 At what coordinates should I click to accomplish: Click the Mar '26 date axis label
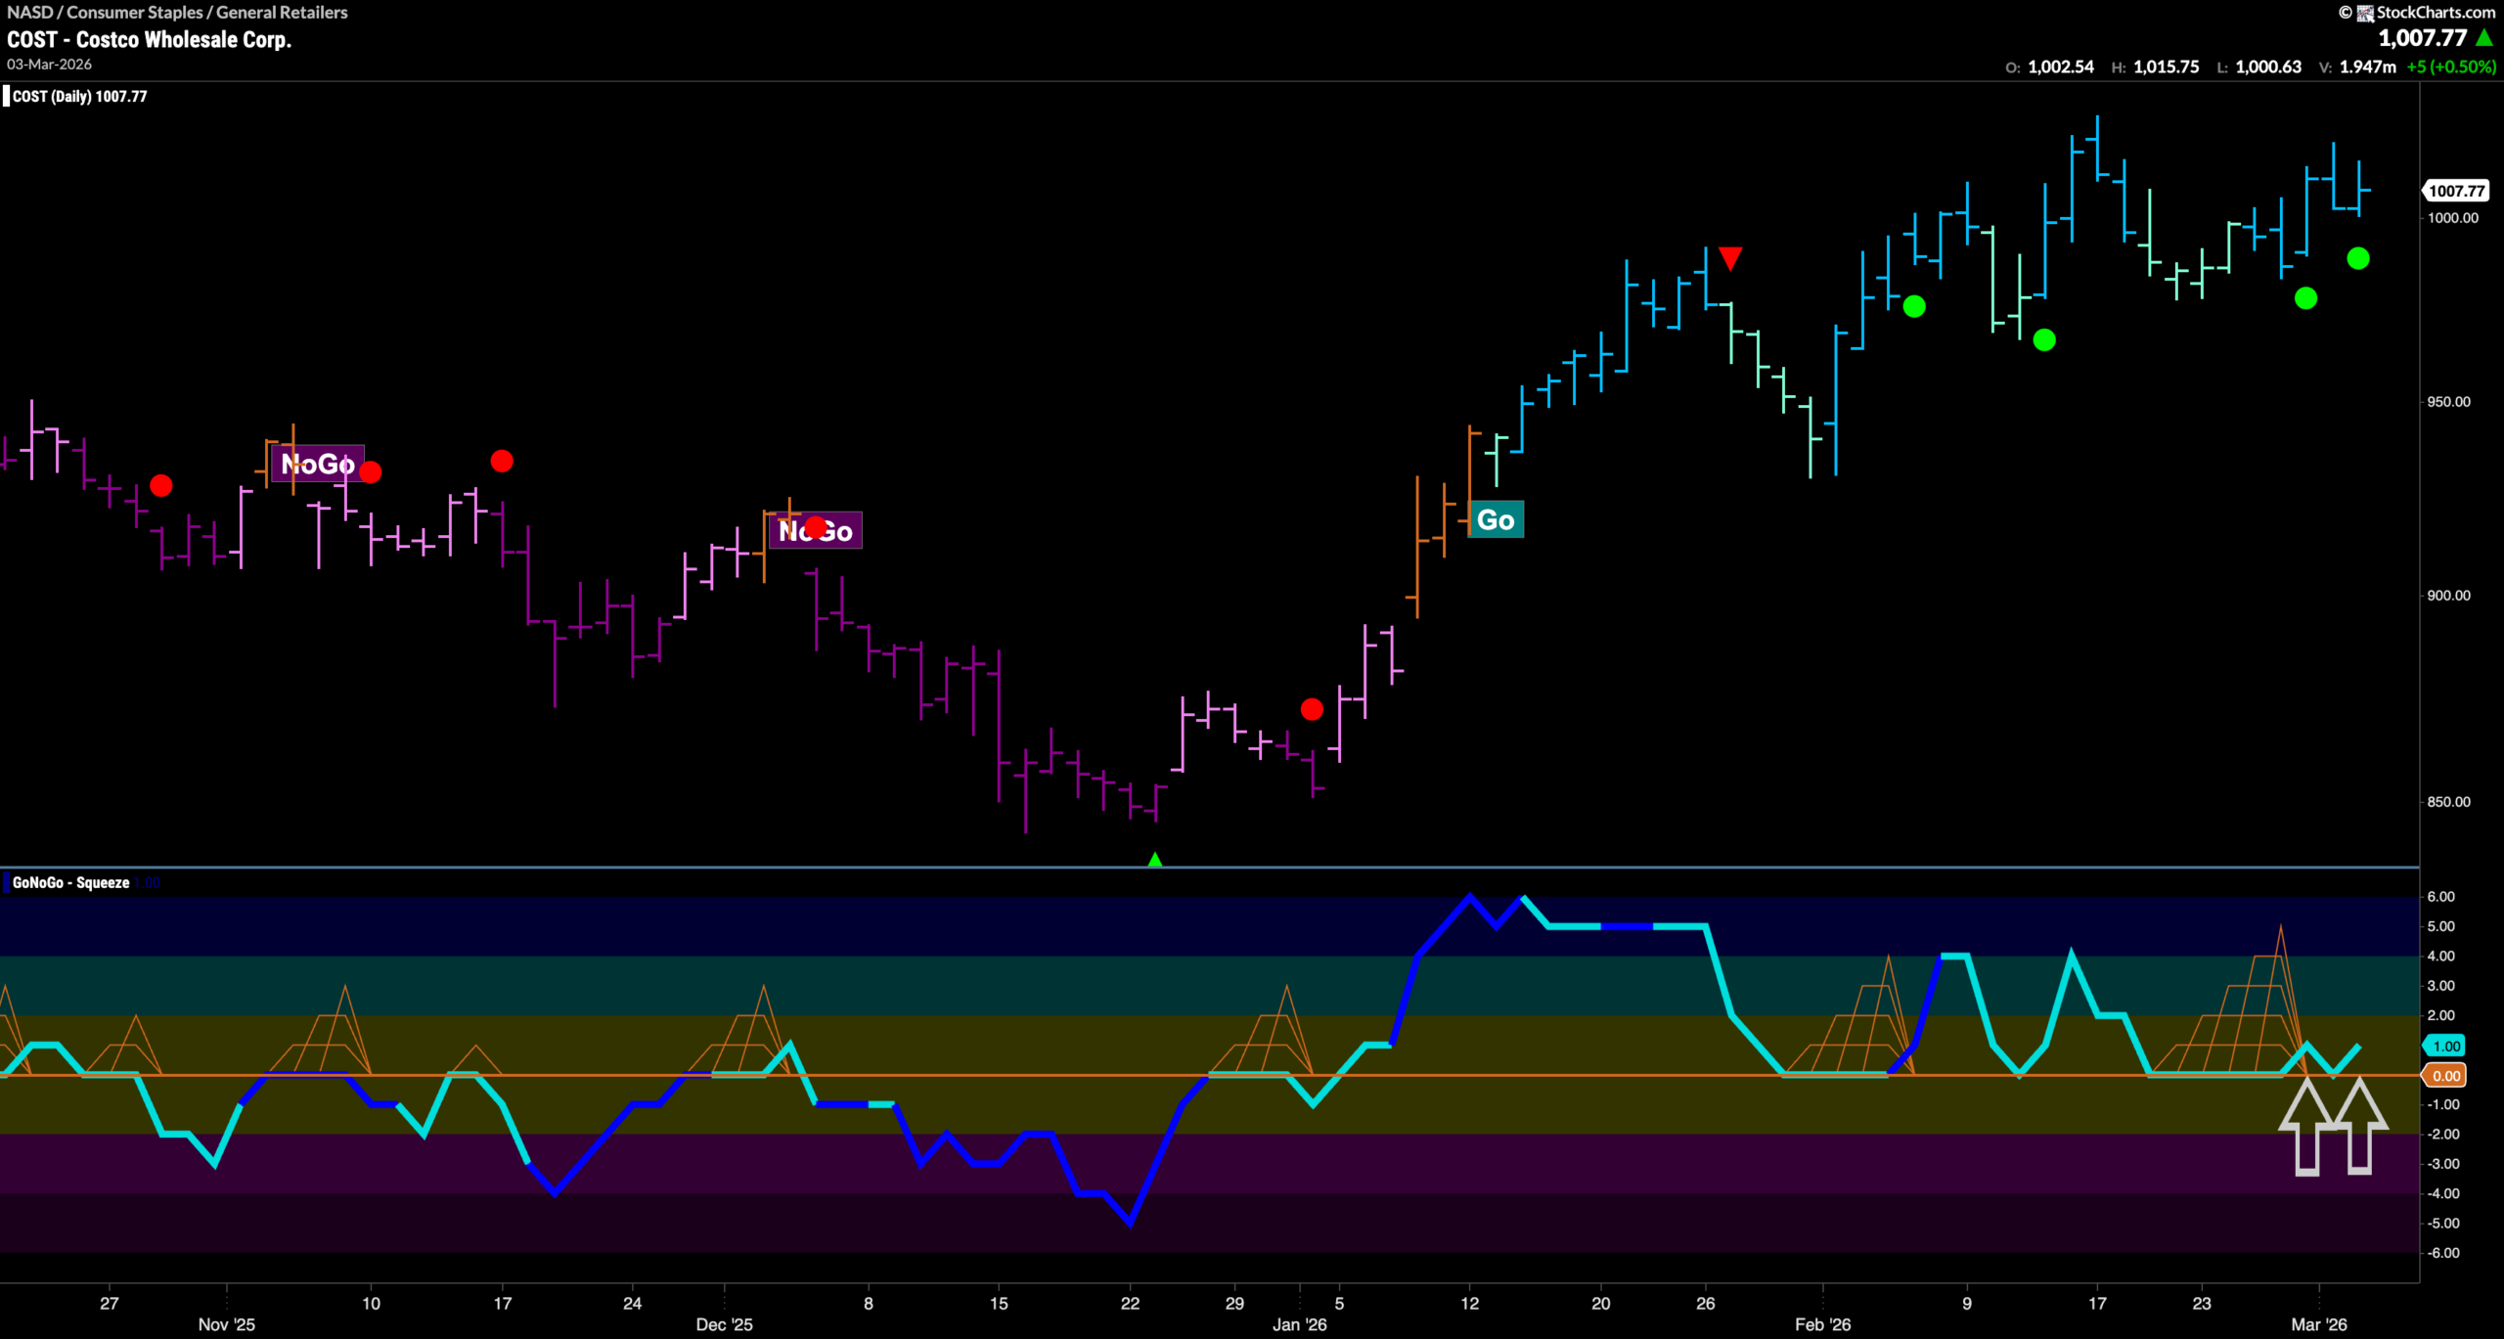(x=2318, y=1323)
